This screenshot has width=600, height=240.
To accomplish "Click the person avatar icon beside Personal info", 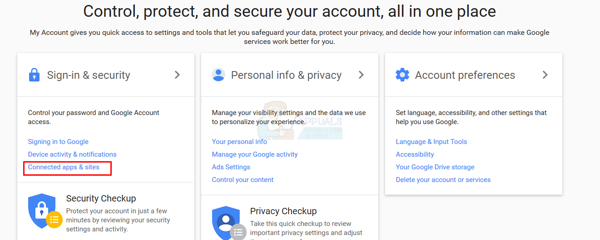I will coord(218,75).
